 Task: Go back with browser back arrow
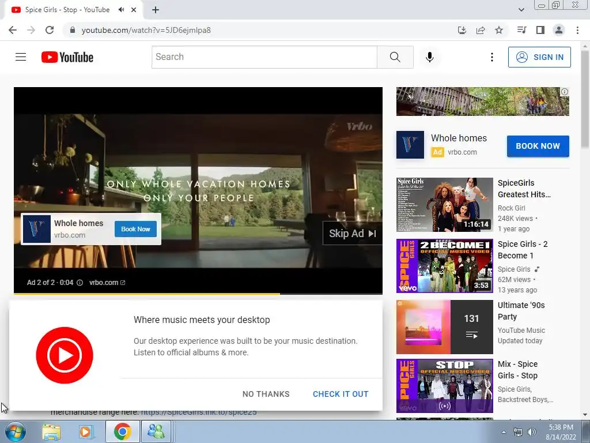pyautogui.click(x=13, y=30)
